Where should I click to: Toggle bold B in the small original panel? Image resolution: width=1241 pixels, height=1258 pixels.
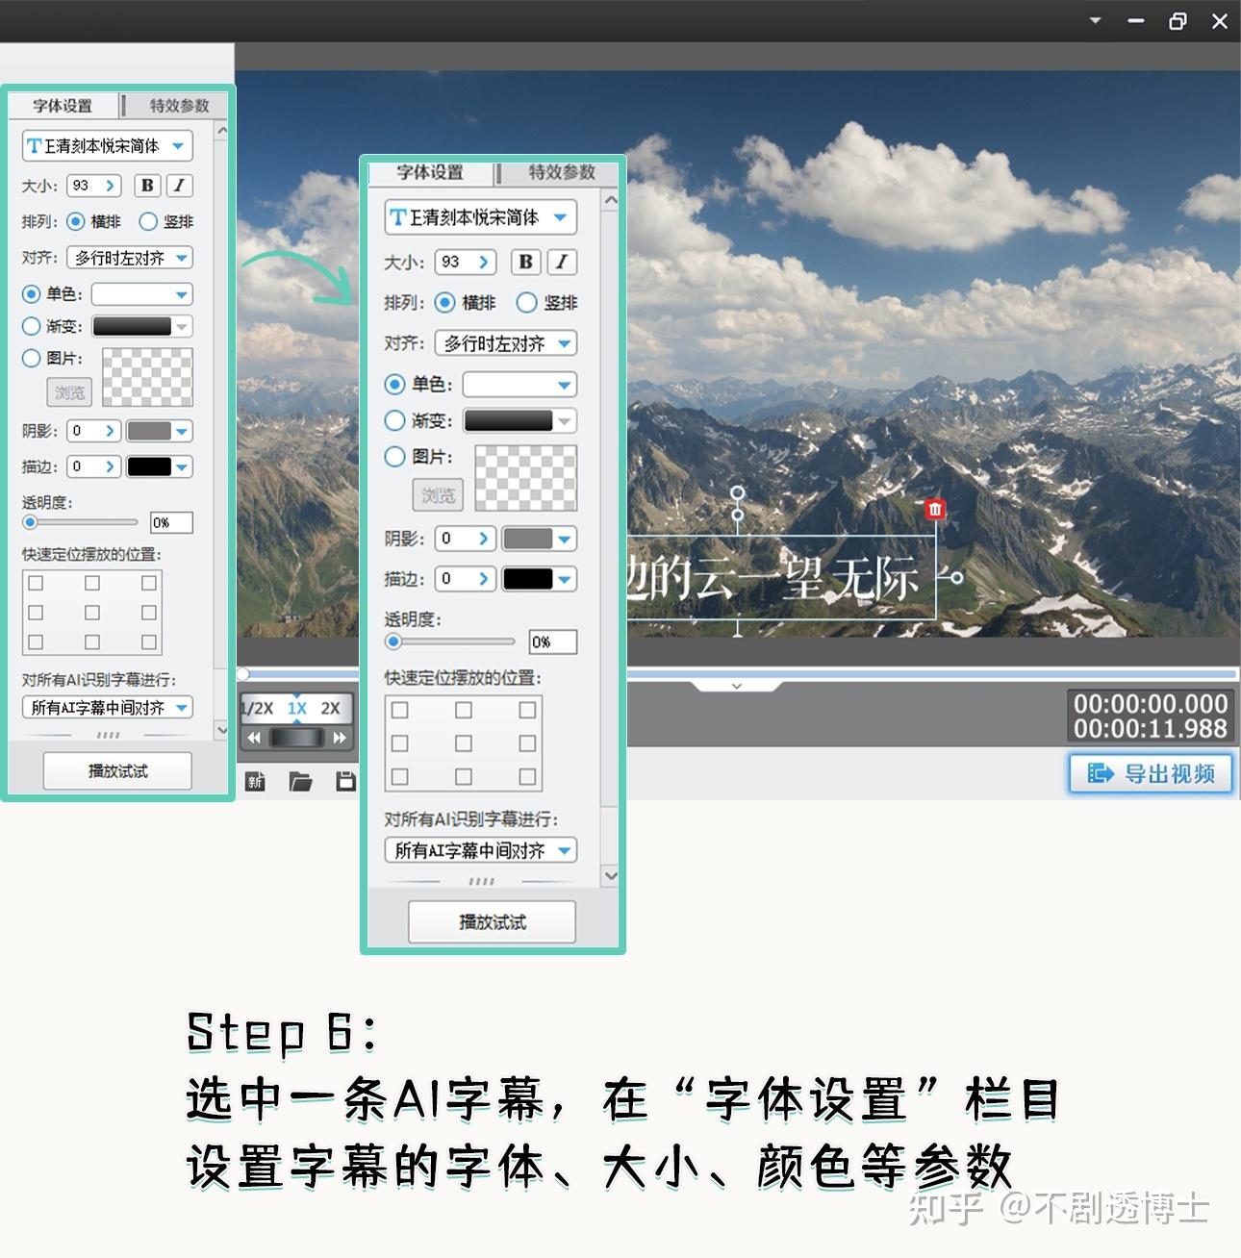[x=147, y=186]
